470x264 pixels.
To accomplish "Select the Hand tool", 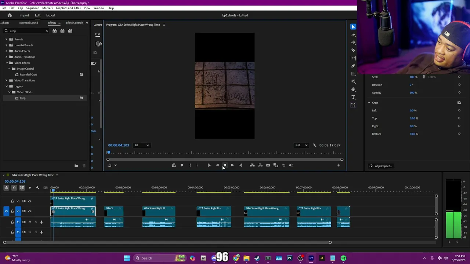I will click(353, 89).
